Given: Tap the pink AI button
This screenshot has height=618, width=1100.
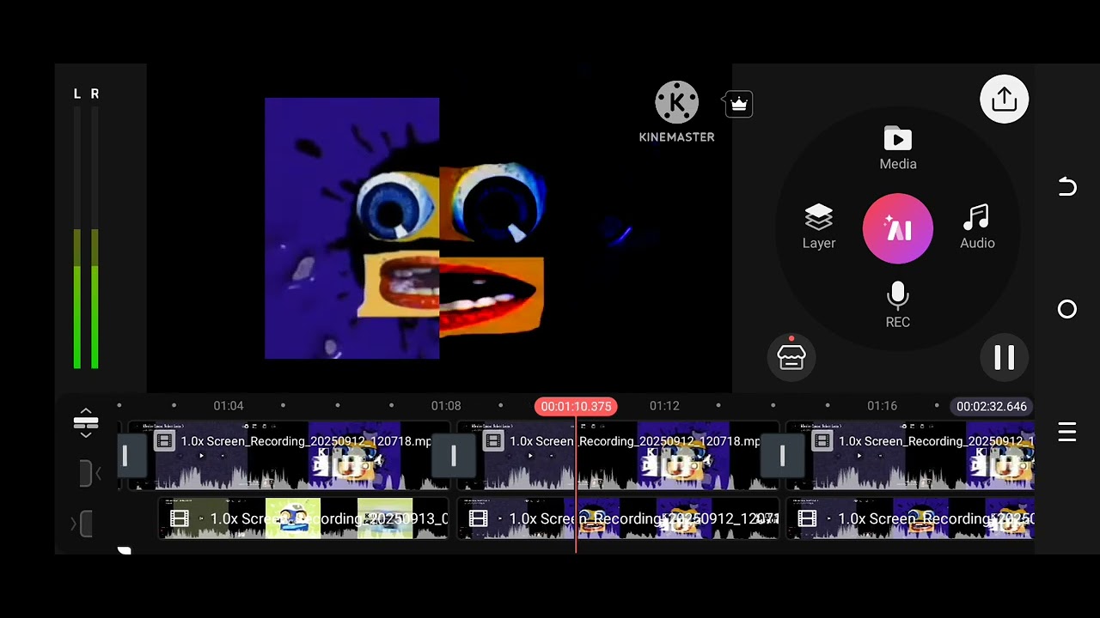Looking at the screenshot, I should [897, 228].
